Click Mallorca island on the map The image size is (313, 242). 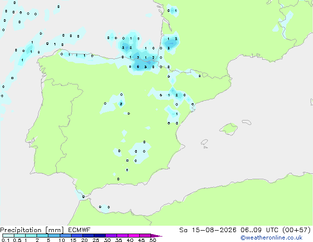pyautogui.click(x=229, y=129)
